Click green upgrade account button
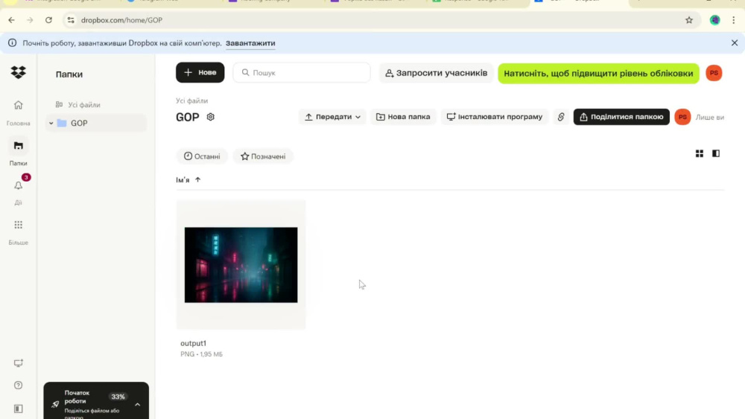 point(598,74)
